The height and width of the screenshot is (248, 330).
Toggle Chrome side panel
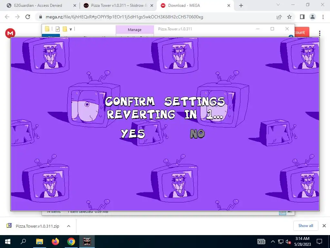(x=302, y=17)
